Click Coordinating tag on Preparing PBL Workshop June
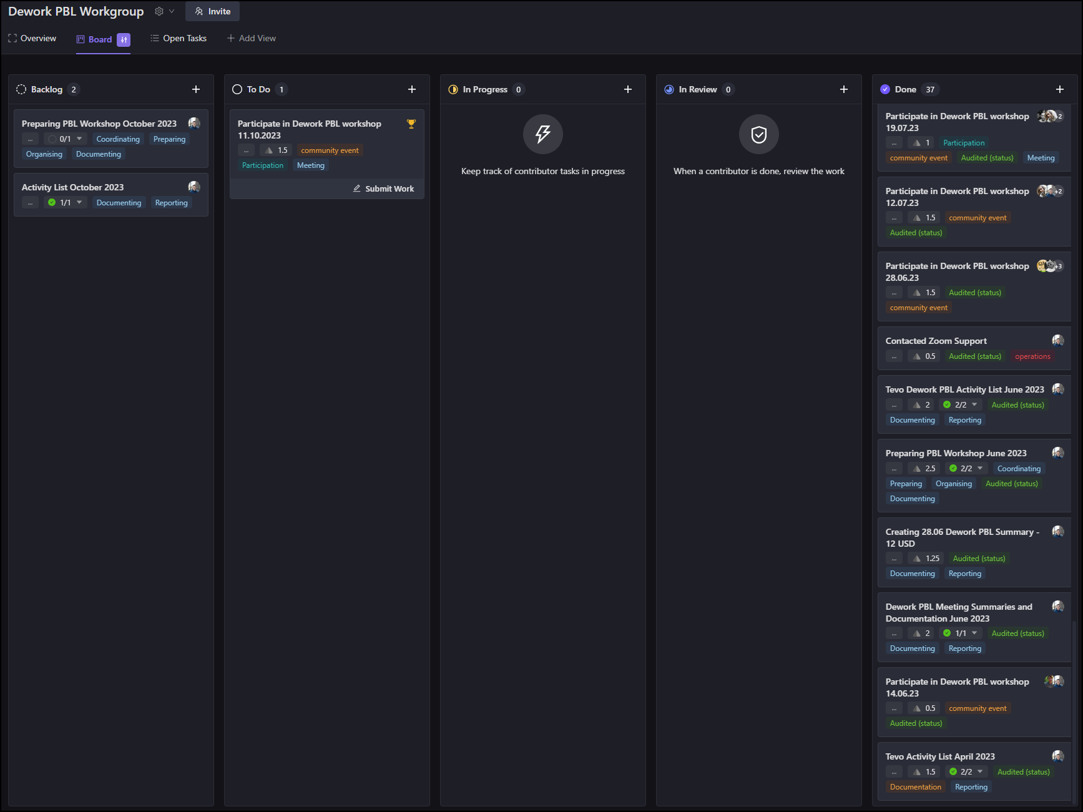 1019,469
